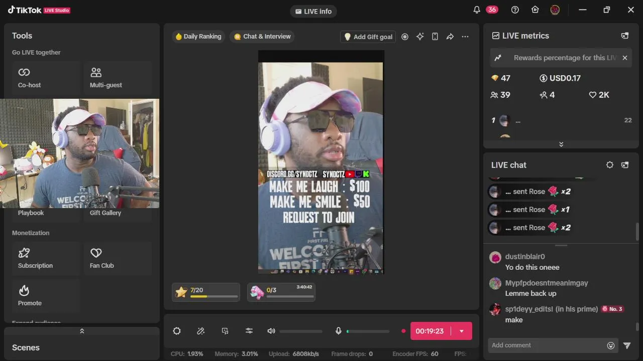Click the new followers count 4
Screen dimensions: 643x361
point(547,95)
